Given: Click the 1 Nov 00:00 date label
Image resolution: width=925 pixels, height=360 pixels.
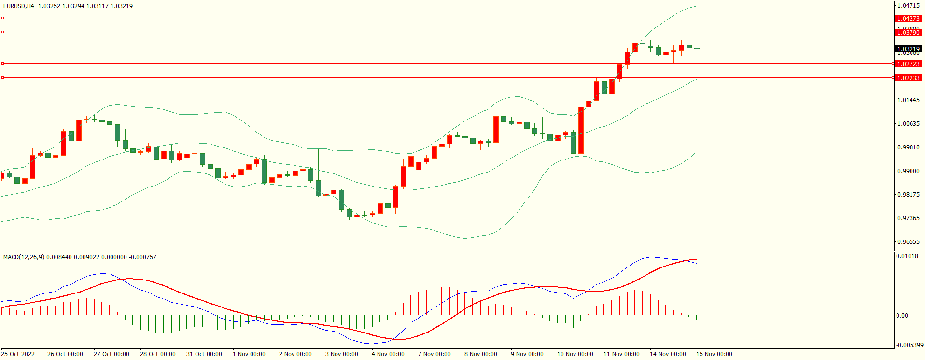Looking at the screenshot, I should (249, 354).
